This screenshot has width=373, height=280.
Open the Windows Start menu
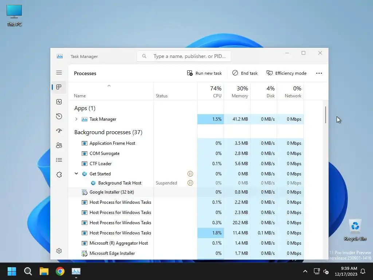[x=12, y=271]
